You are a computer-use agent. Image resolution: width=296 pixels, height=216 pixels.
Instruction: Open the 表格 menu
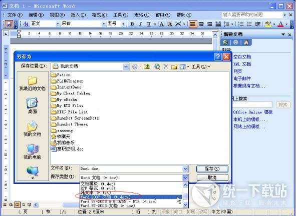tap(142, 15)
